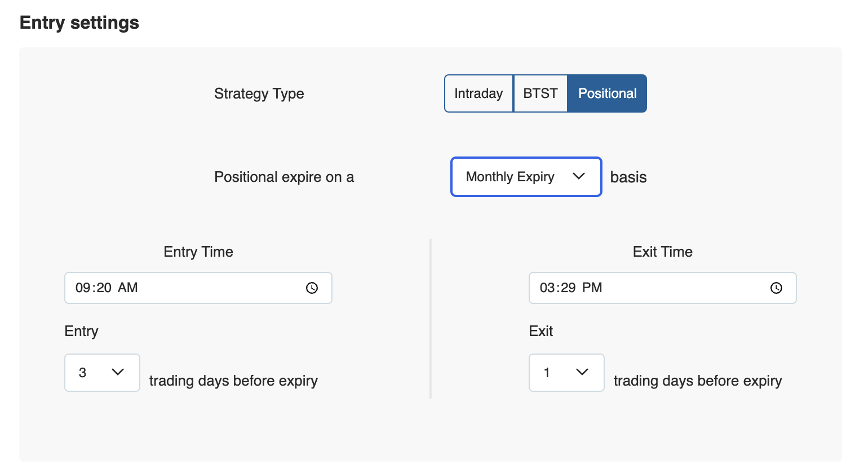Click the PM period in Exit Time
This screenshot has width=842, height=474.
click(592, 288)
